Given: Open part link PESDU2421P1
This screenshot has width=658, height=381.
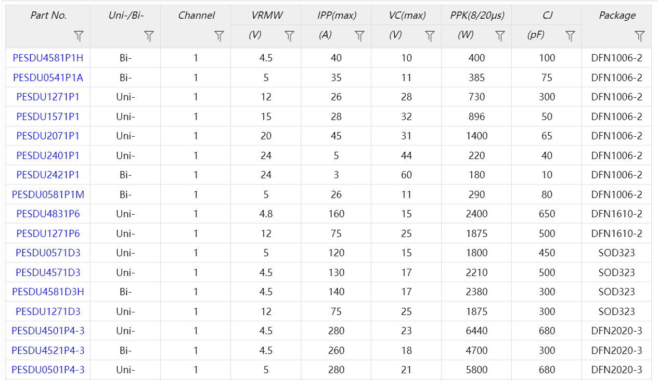Looking at the screenshot, I should click(48, 175).
